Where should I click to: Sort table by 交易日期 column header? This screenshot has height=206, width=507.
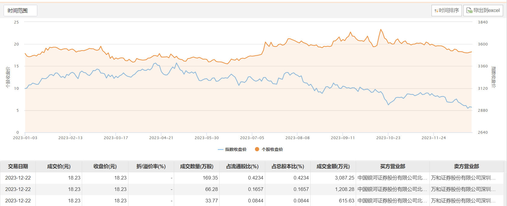[18, 167]
